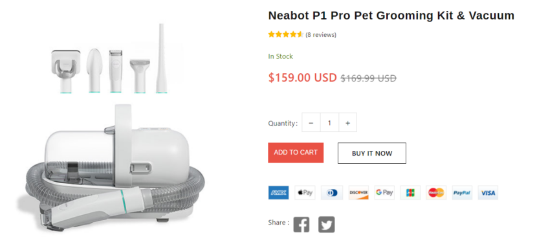
Task: Click the Visa payment icon
Action: pos(488,192)
